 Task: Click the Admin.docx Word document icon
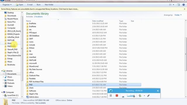click(x=27, y=97)
